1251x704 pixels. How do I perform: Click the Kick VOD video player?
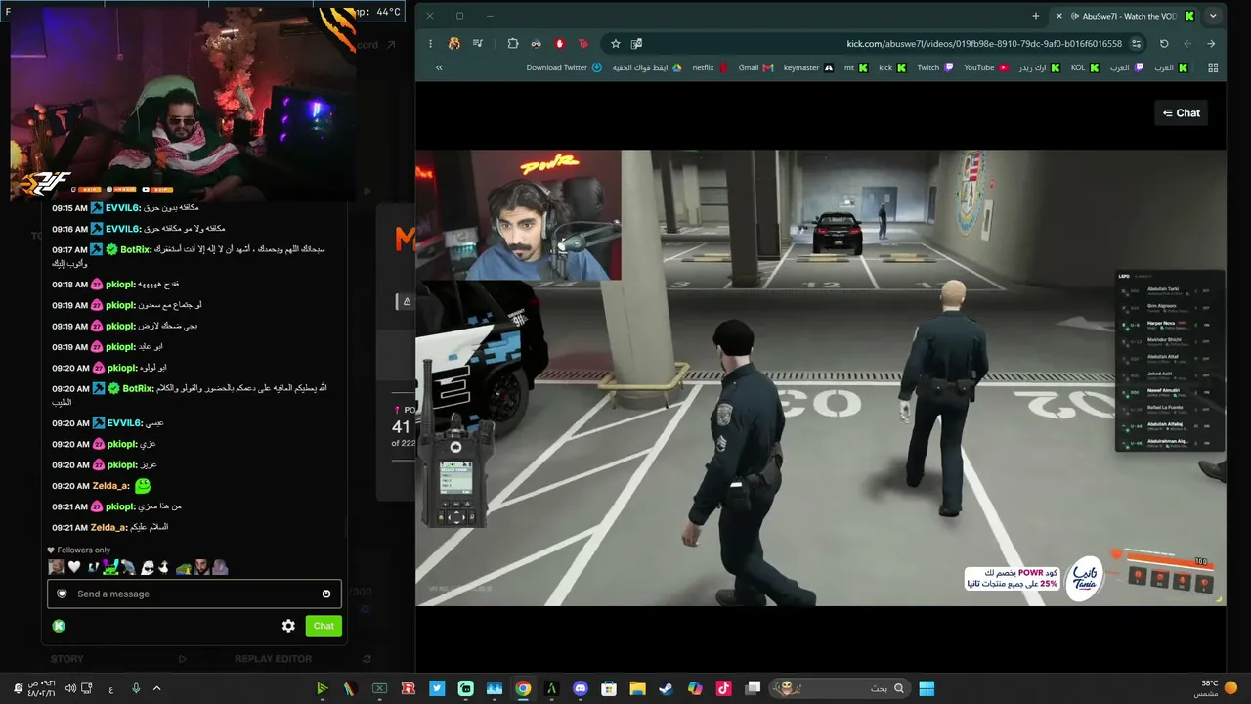pos(821,377)
